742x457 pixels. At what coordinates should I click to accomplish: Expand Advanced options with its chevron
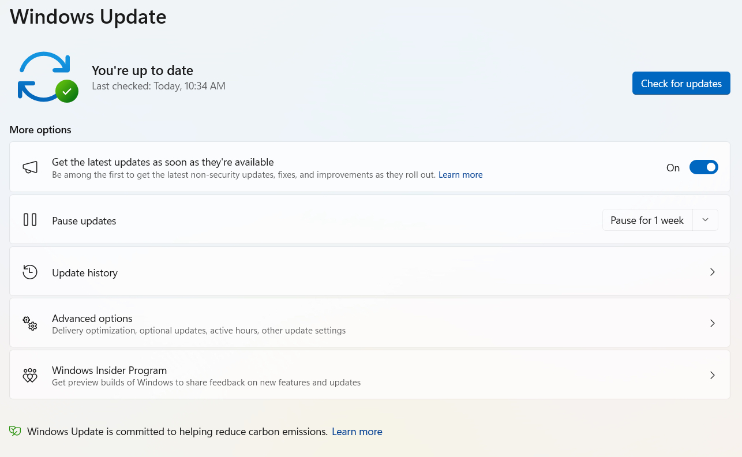pyautogui.click(x=713, y=323)
